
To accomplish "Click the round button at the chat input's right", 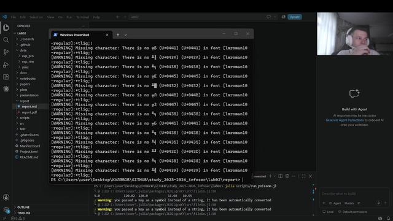I will [379, 203].
